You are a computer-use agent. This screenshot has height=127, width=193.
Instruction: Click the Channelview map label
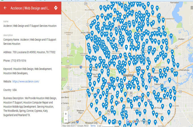click(184, 70)
